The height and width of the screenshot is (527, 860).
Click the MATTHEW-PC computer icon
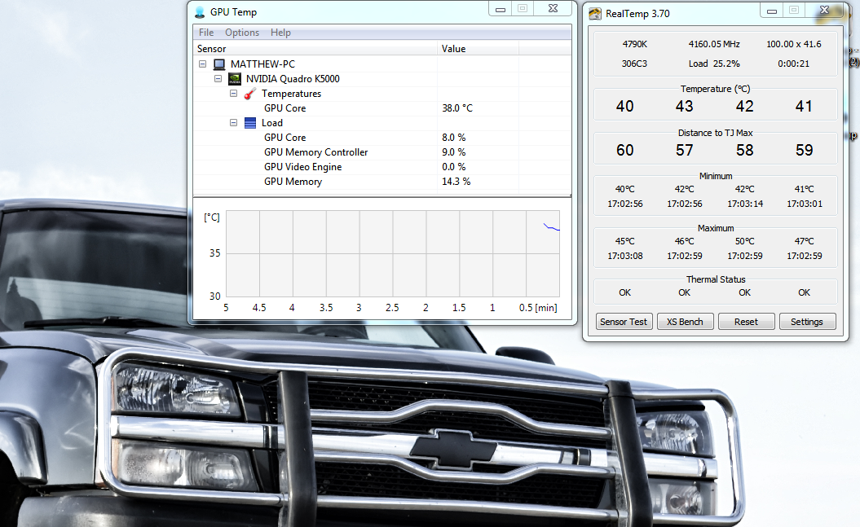218,64
